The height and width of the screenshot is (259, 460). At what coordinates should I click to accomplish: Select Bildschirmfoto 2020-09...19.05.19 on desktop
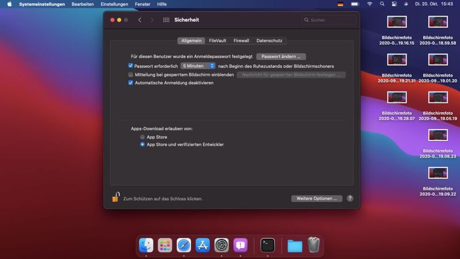(x=438, y=106)
